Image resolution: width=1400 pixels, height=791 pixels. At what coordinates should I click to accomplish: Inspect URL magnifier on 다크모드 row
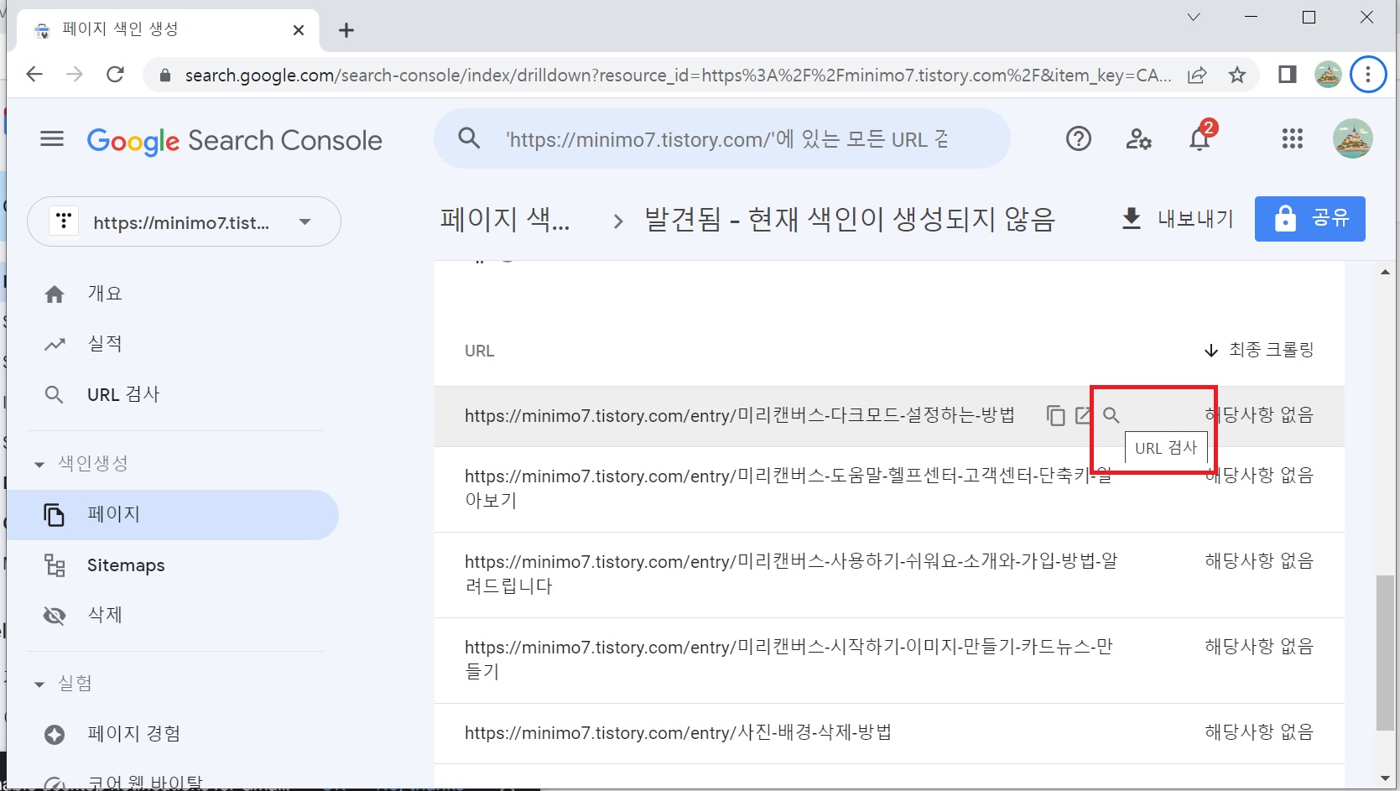pyautogui.click(x=1111, y=415)
